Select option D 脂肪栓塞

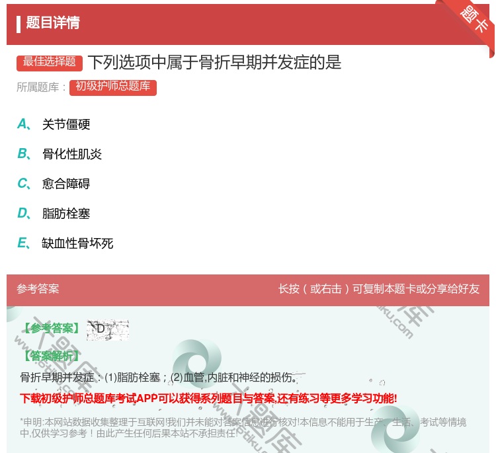coord(54,213)
